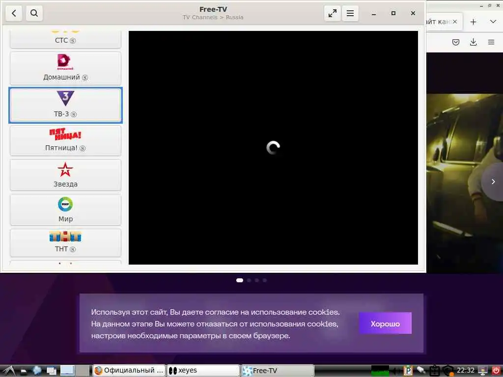Open the start menu on the taskbar
The width and height of the screenshot is (503, 377).
point(9,371)
